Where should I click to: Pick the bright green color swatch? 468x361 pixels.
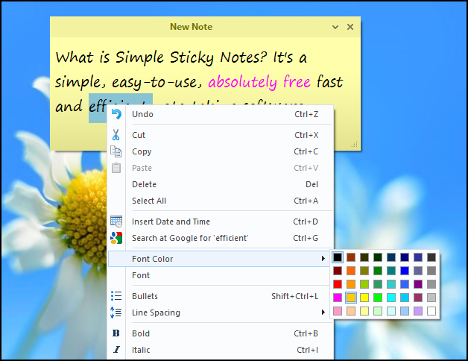click(x=378, y=298)
